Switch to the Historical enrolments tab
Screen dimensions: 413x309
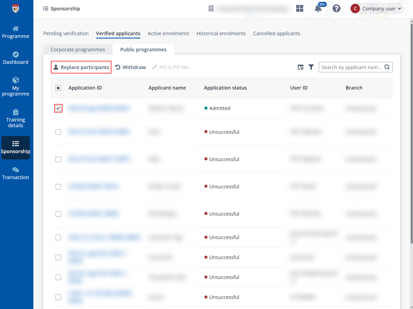[x=221, y=33]
